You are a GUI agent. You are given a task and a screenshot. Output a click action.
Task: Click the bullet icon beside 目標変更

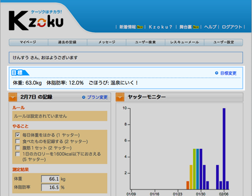pos(217,73)
